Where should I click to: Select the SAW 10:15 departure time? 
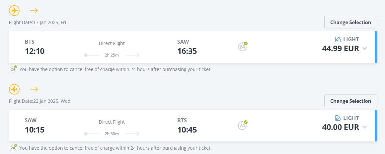tap(35, 130)
